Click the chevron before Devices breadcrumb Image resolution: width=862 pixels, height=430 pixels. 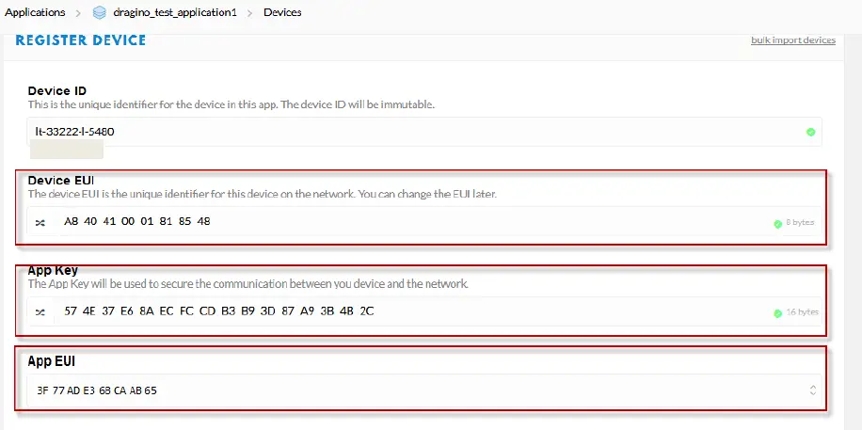(x=250, y=13)
